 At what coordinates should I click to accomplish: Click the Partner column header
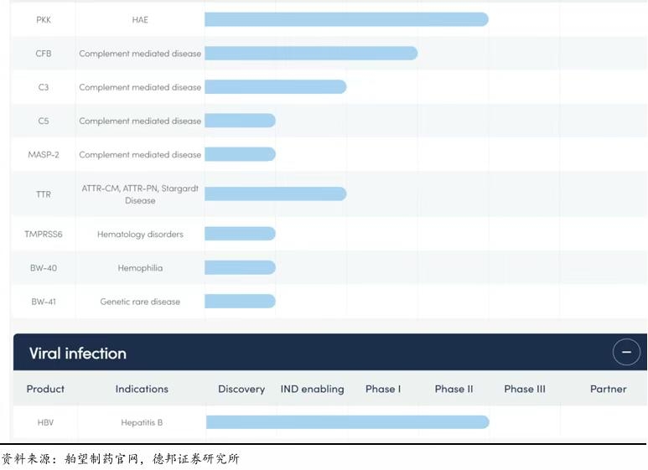608,389
